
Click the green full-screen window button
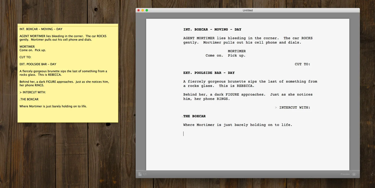(146, 10)
